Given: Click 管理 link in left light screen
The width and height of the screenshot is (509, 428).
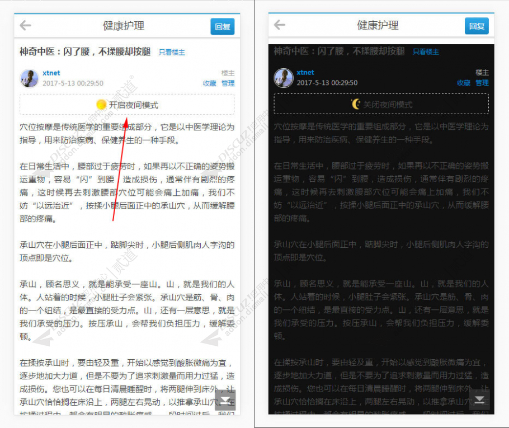Looking at the screenshot, I should click(228, 83).
